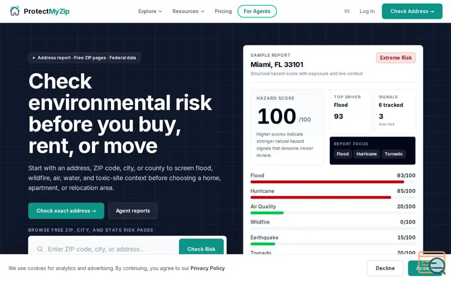Click the Air Quality 20/100 progress bar
This screenshot has height=282, width=451.
pos(333,213)
